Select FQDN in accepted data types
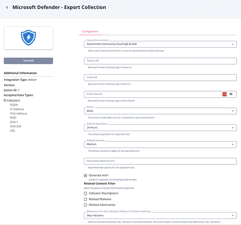The height and width of the screenshot is (225, 241). 14,105
